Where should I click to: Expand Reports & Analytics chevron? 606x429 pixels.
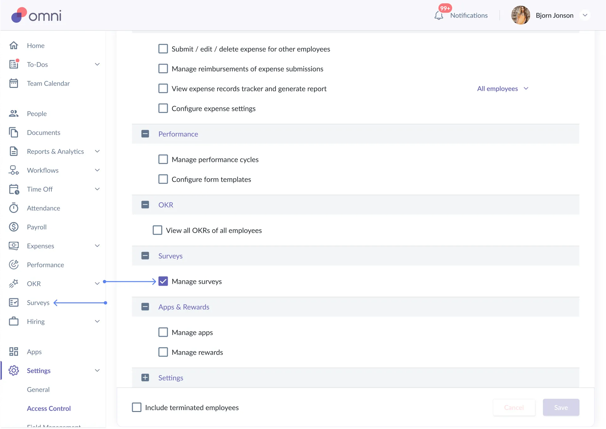(97, 151)
